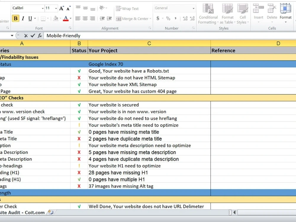296x222 pixels.
Task: Click the Insert cells button
Action: pyautogui.click(x=258, y=13)
